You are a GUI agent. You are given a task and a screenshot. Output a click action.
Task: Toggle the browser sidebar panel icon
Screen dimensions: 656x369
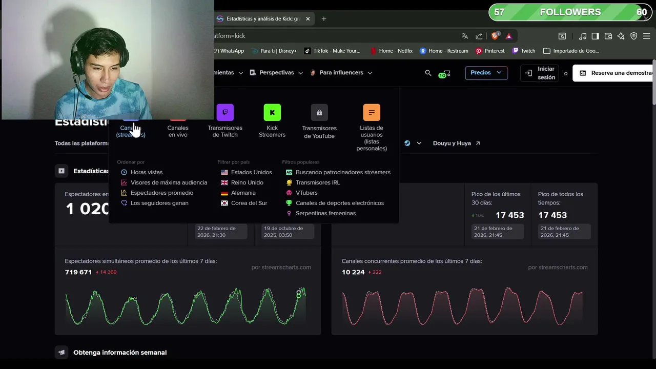point(595,36)
